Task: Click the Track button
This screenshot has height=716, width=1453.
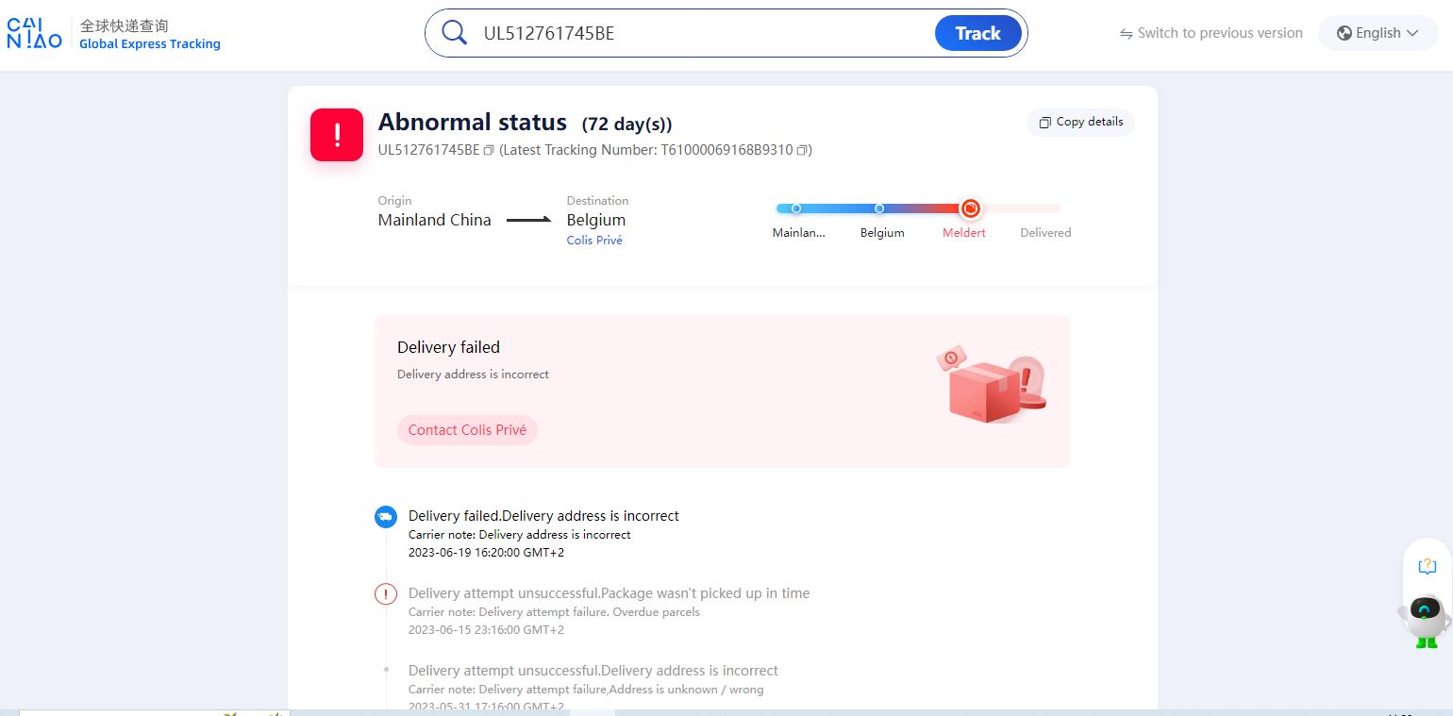Action: click(x=977, y=33)
